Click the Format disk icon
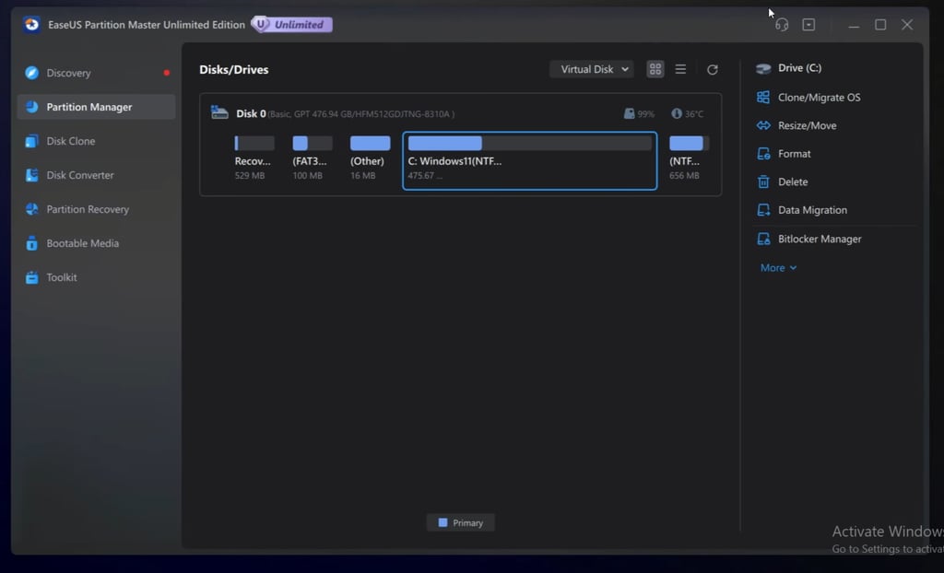Screen dimensions: 944x573 click(x=763, y=154)
